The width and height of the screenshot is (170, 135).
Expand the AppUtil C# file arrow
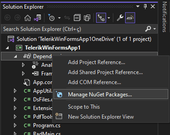coord(15,91)
